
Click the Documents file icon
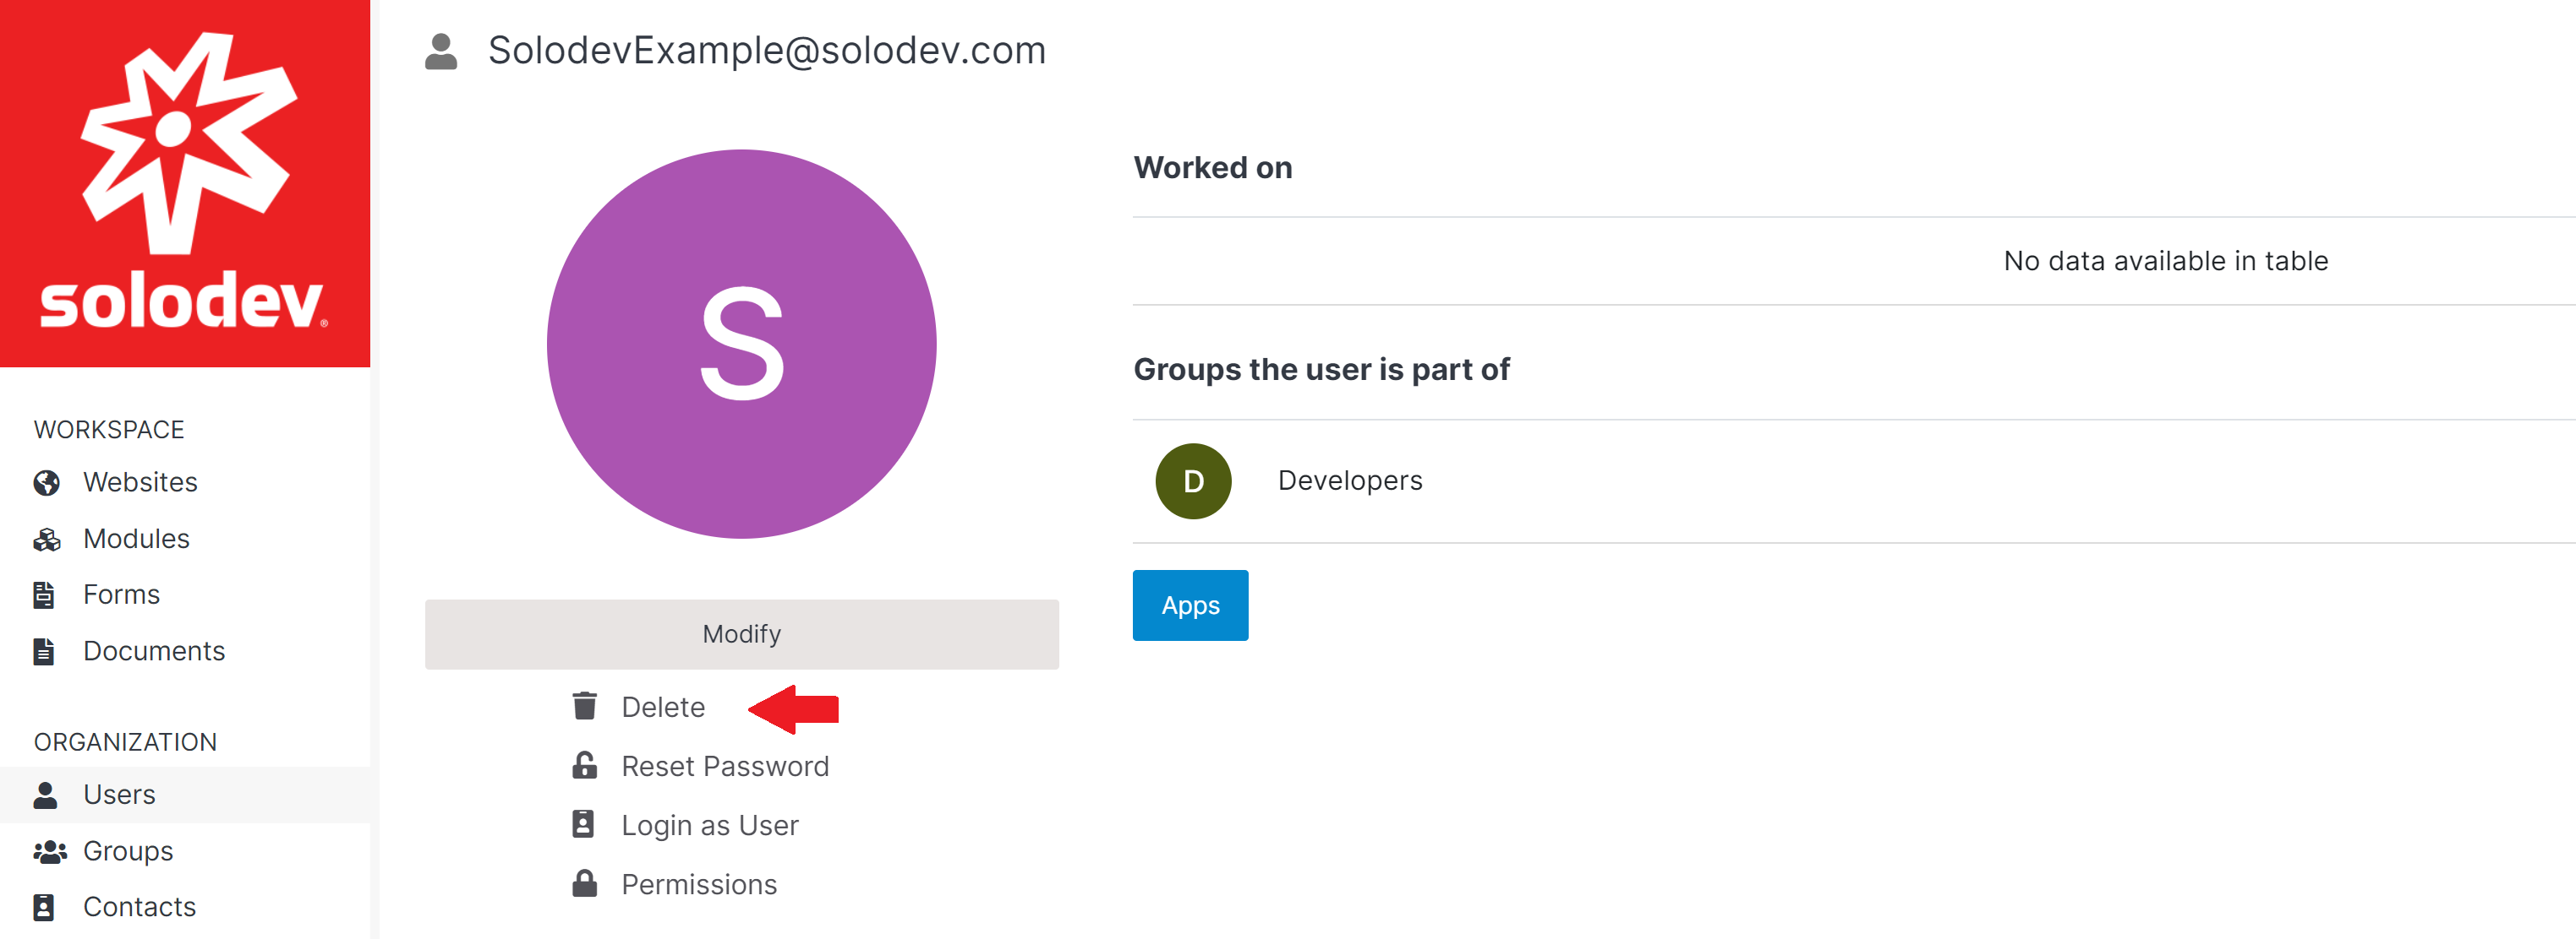pyautogui.click(x=44, y=651)
